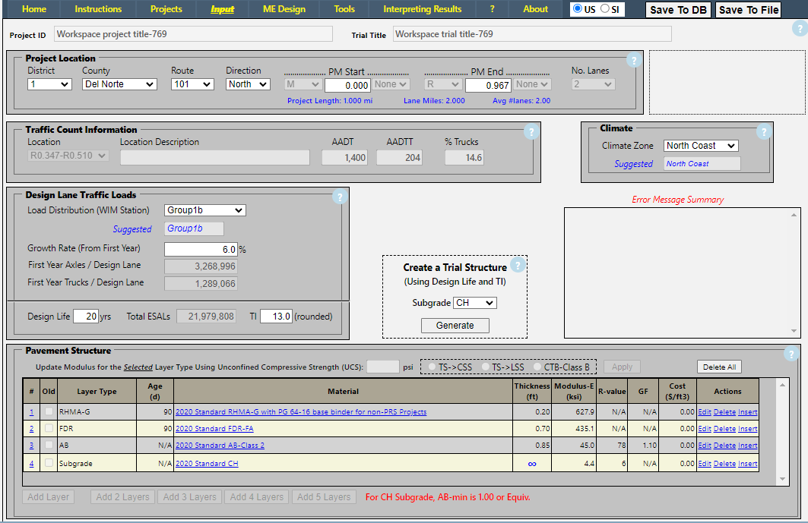Click the top-right page help icon
The height and width of the screenshot is (523, 808).
[x=799, y=30]
